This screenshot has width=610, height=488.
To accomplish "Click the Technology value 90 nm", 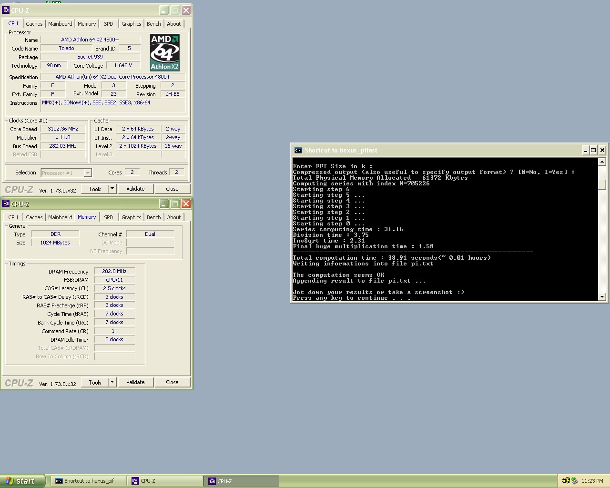I will [x=54, y=65].
